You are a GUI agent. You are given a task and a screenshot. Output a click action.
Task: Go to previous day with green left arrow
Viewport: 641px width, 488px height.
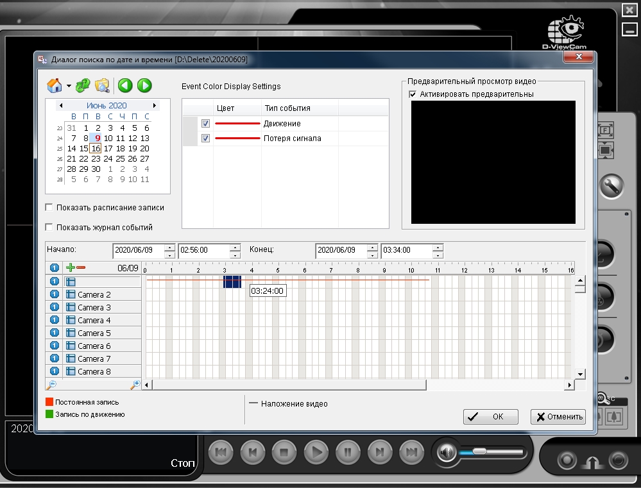point(125,85)
